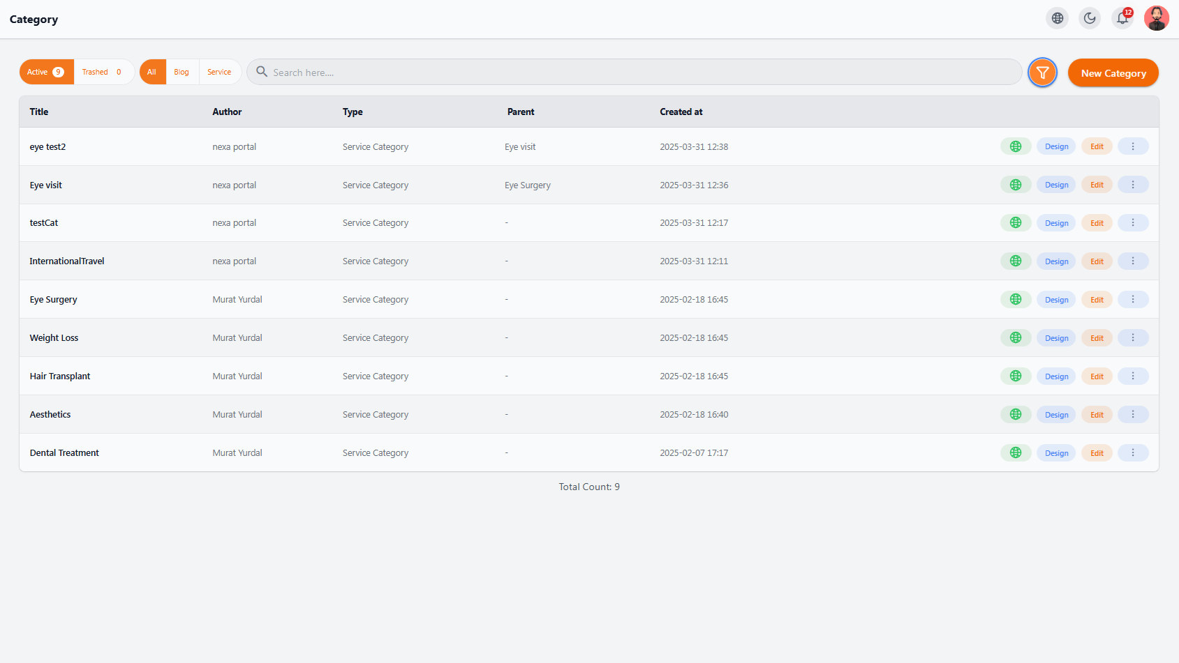
Task: Click the Type column header
Action: coord(353,112)
